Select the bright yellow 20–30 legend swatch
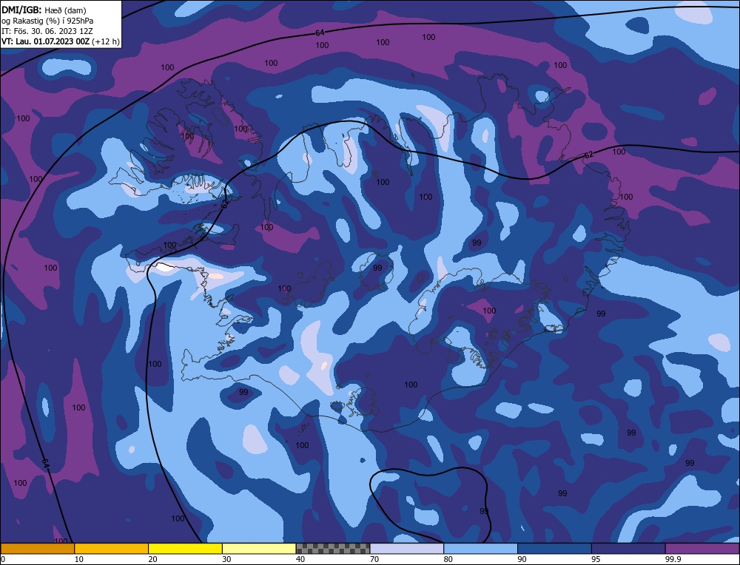 click(x=185, y=549)
